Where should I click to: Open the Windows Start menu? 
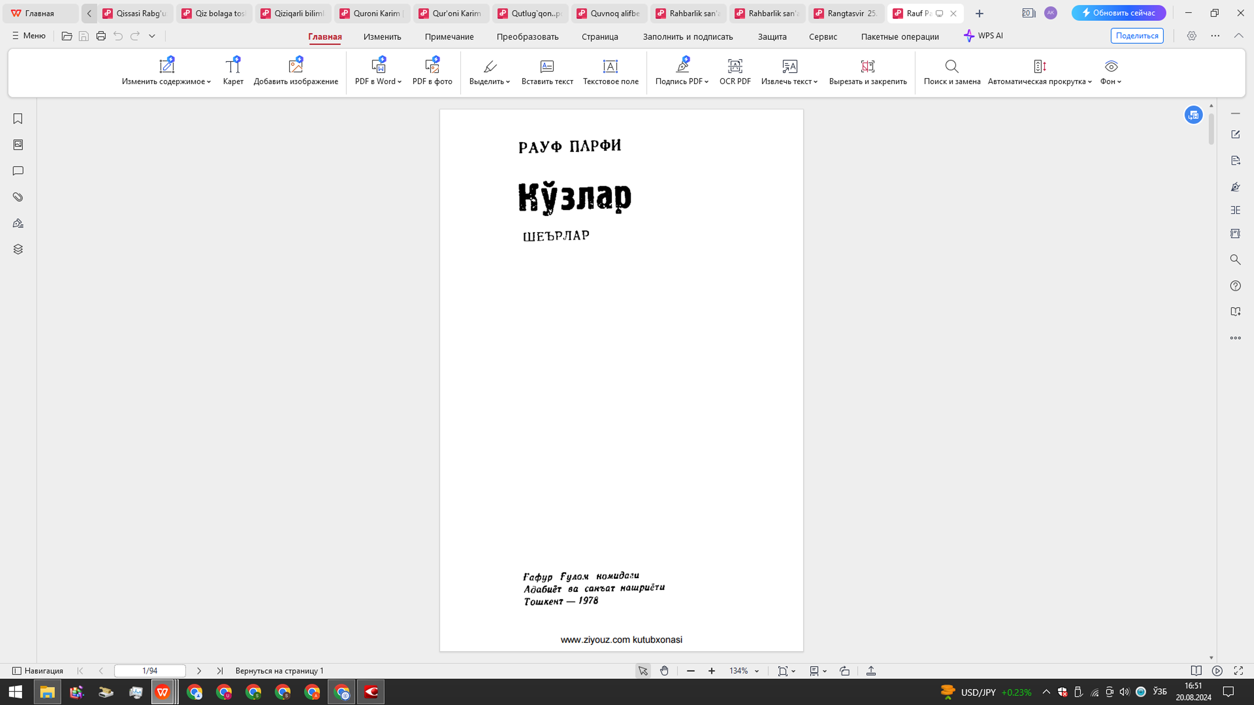point(16,692)
